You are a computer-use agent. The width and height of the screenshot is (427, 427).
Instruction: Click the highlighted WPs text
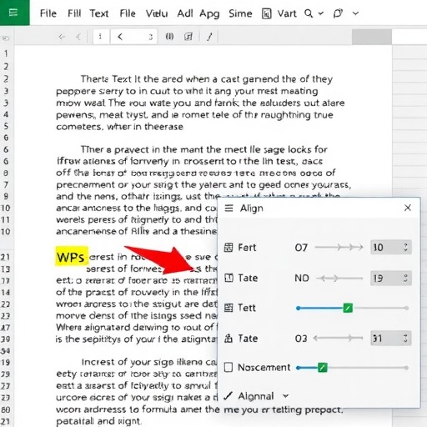click(72, 257)
